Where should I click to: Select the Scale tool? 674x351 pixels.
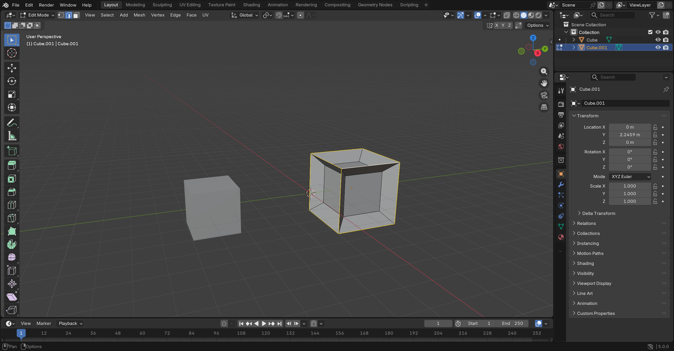[x=12, y=94]
